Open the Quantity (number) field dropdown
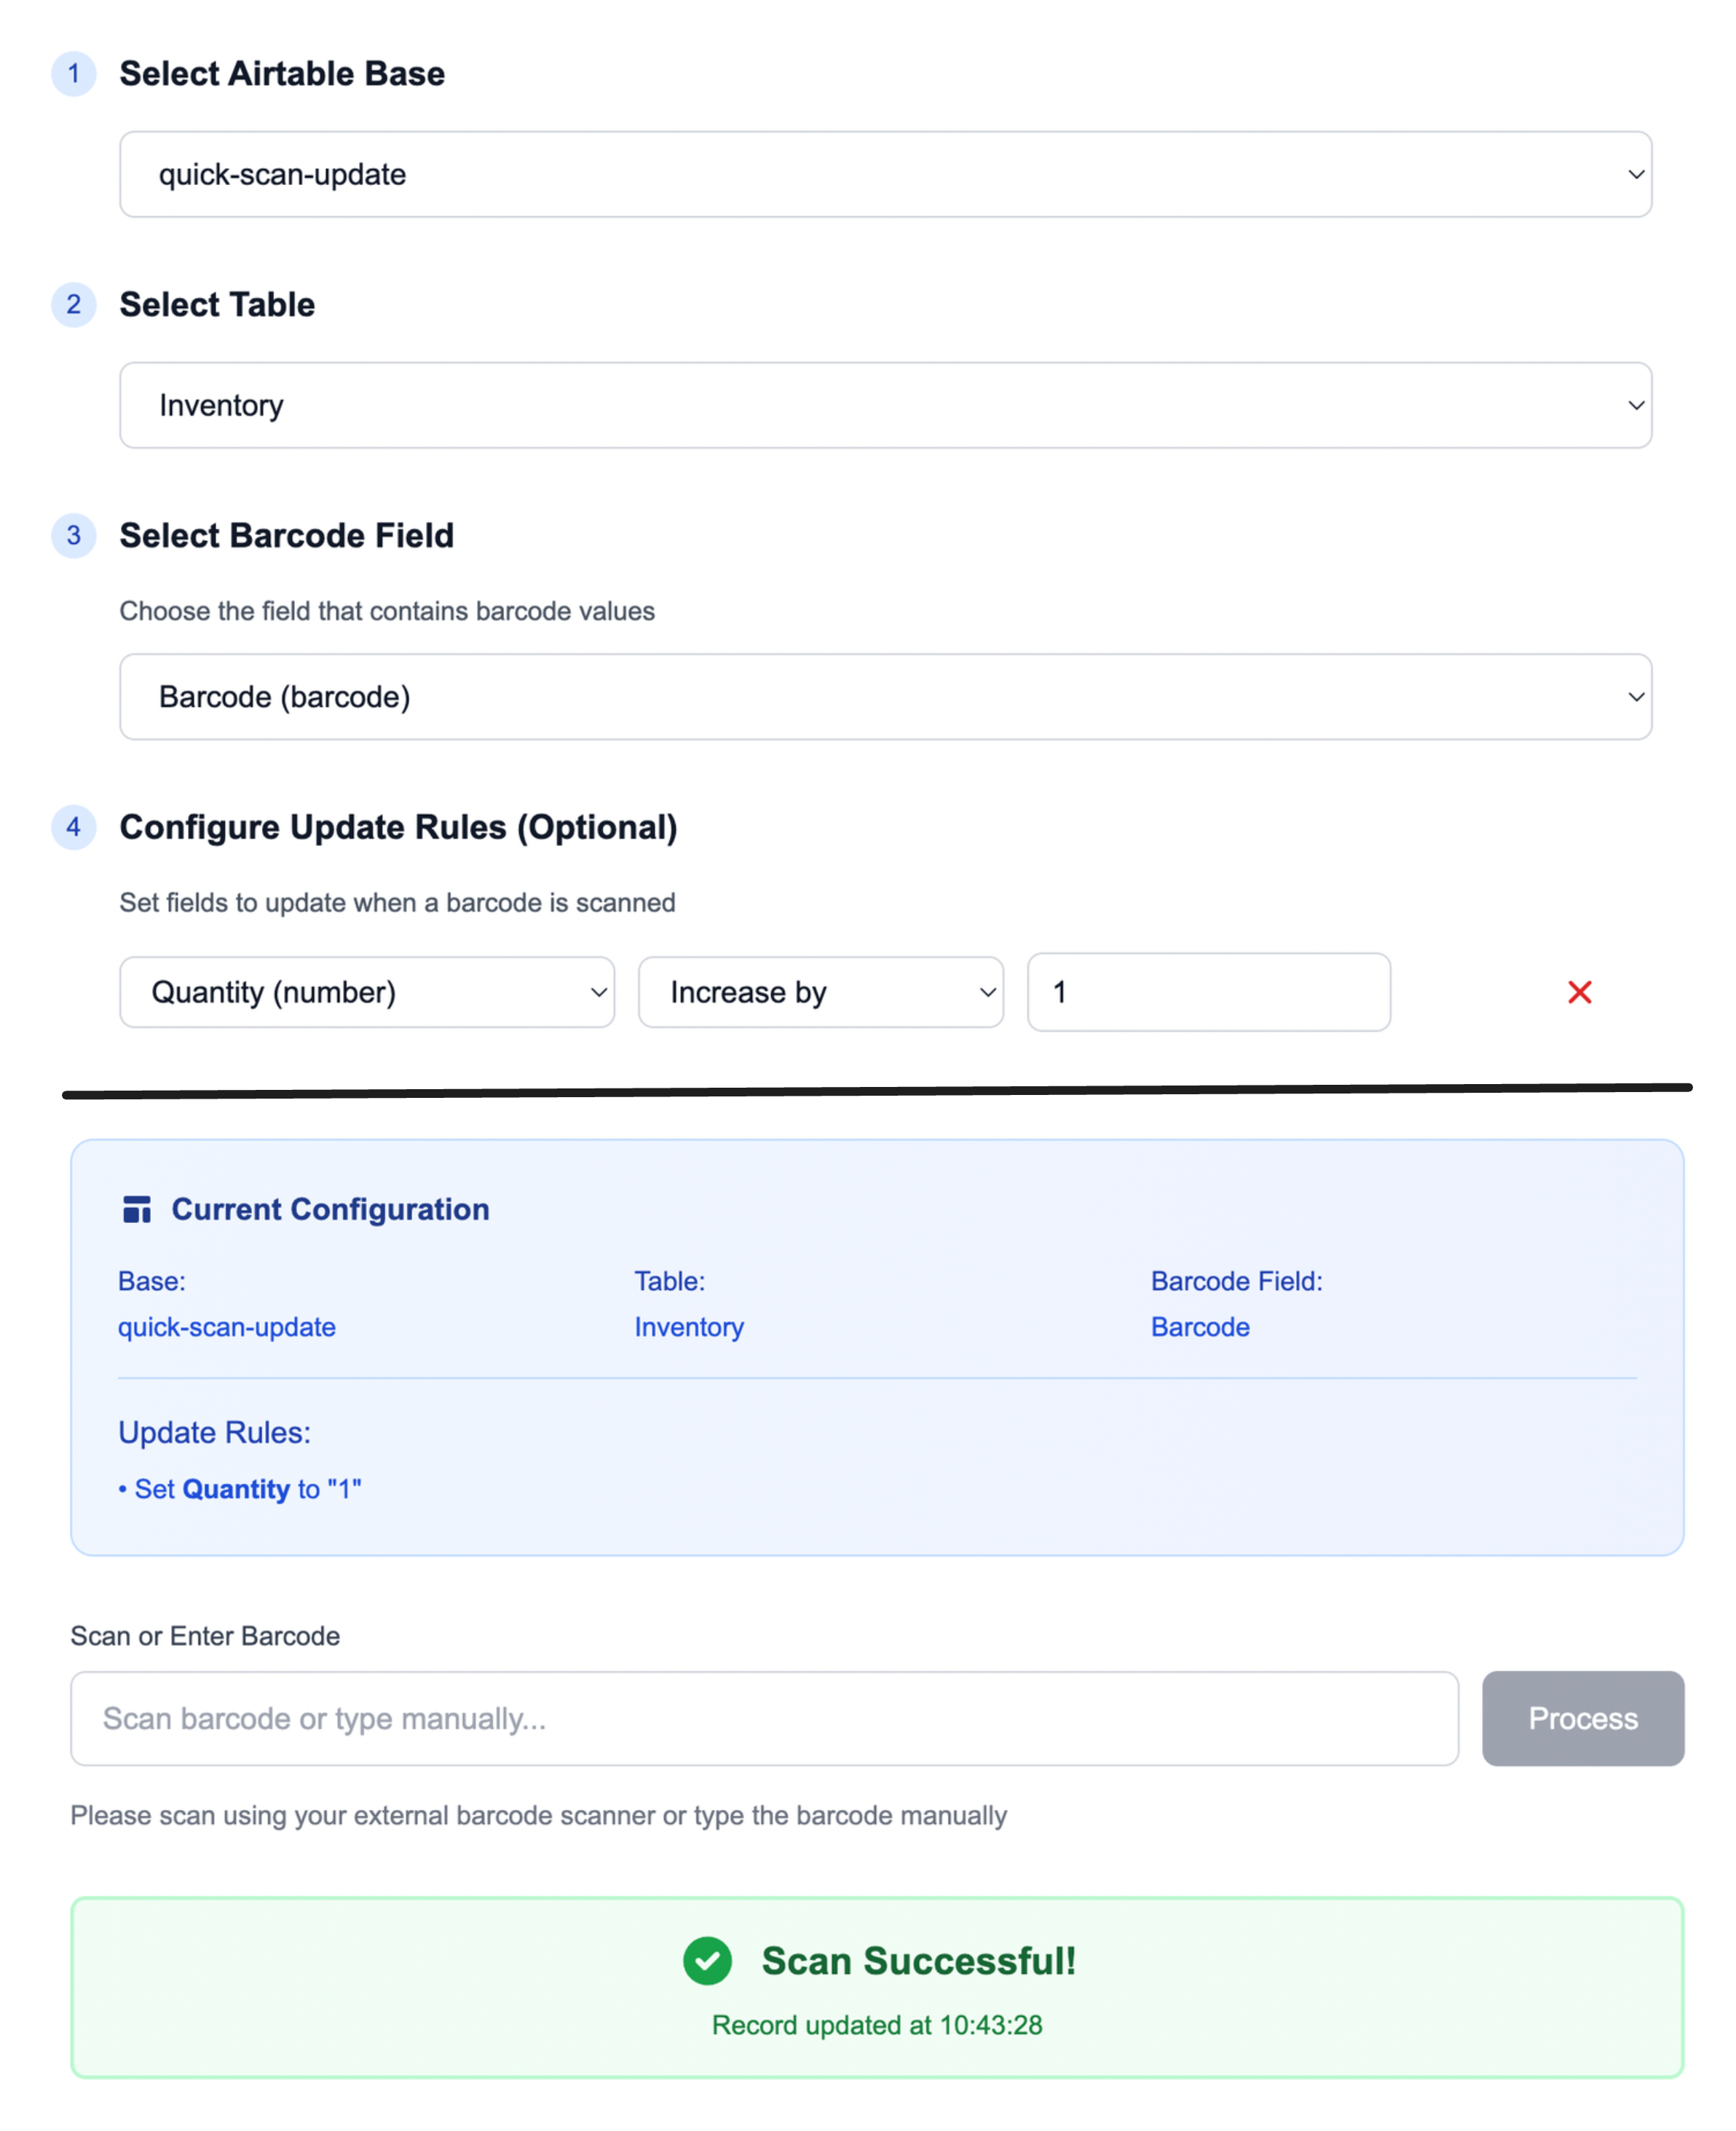This screenshot has width=1736, height=2131. pos(367,992)
